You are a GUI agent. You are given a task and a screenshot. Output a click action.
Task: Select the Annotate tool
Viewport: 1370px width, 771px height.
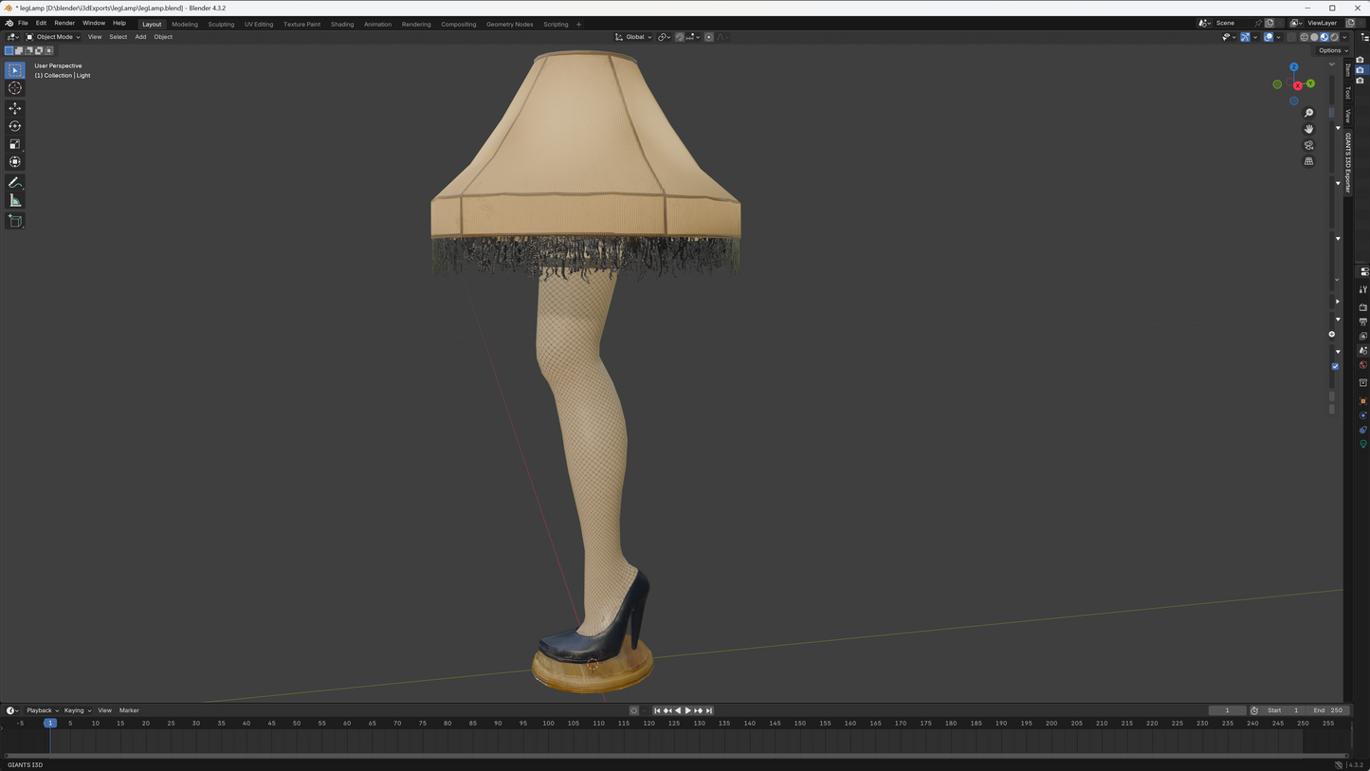click(14, 182)
